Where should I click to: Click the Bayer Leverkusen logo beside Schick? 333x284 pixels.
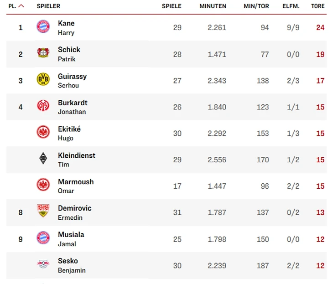(x=43, y=53)
